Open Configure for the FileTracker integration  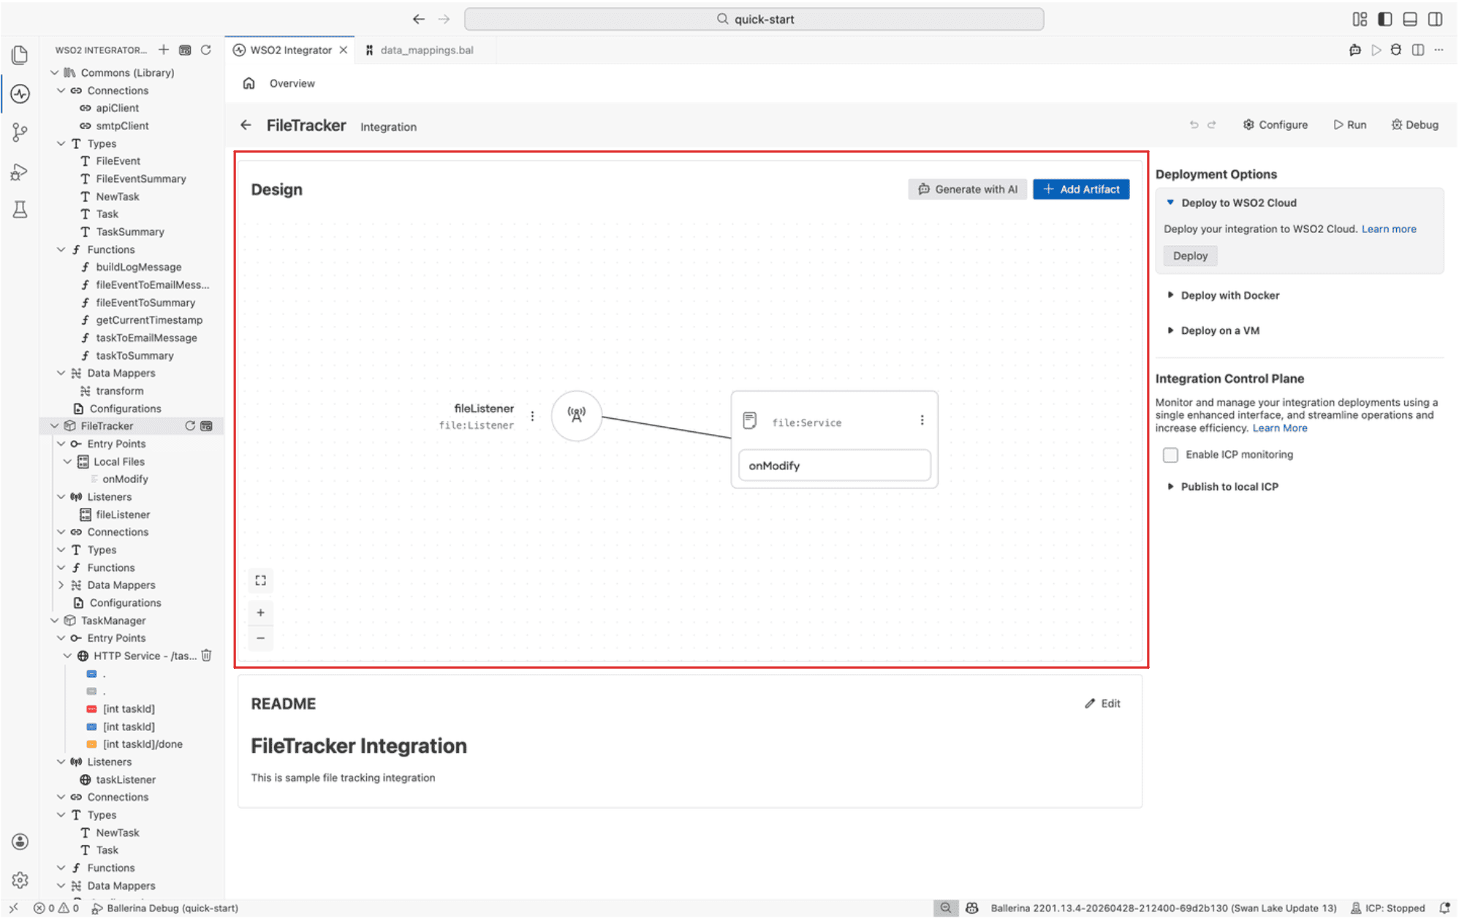pyautogui.click(x=1276, y=125)
